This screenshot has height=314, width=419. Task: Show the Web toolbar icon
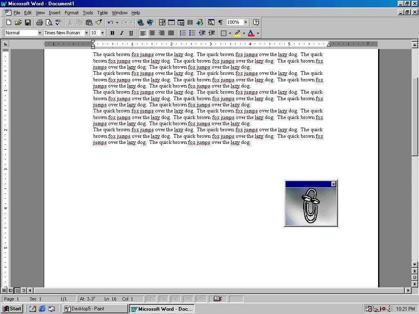[x=150, y=22]
